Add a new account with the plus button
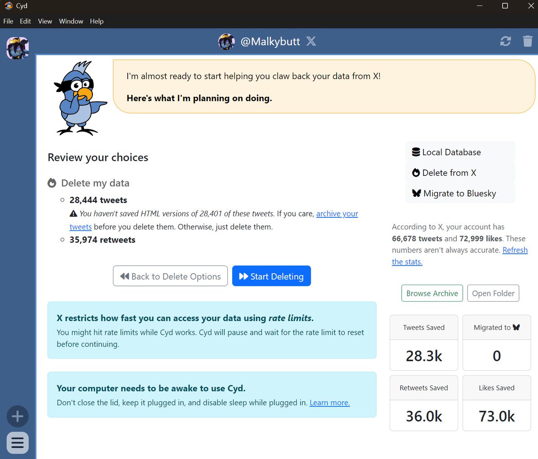 click(17, 416)
